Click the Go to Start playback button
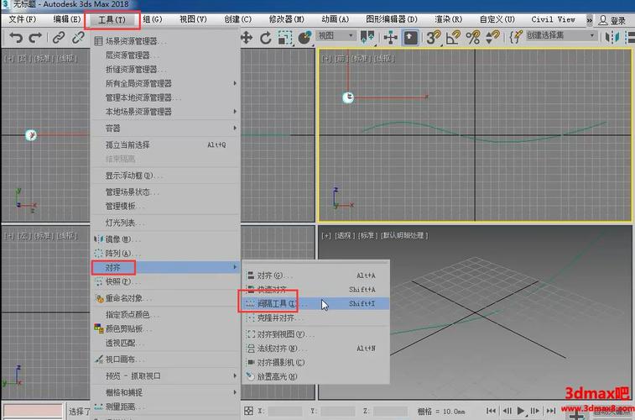This screenshot has height=420, width=635. [x=492, y=411]
